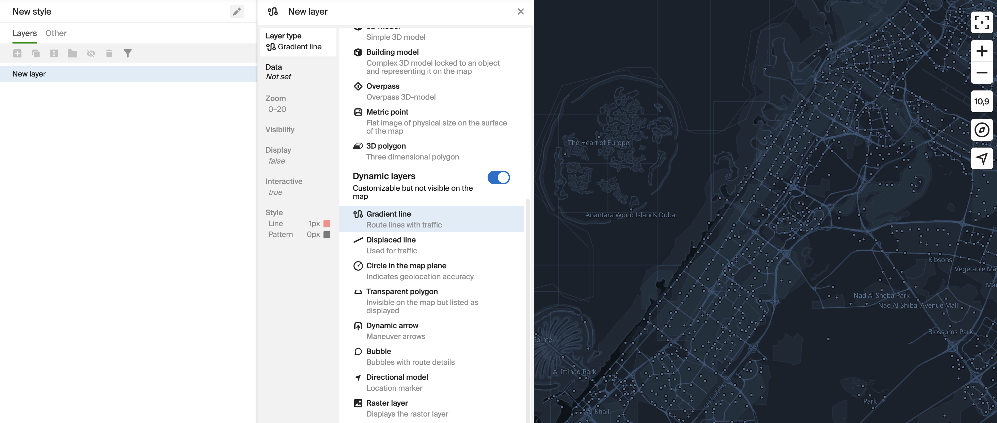The width and height of the screenshot is (997, 423).
Task: Select the New layer row in the layers list
Action: (x=128, y=74)
